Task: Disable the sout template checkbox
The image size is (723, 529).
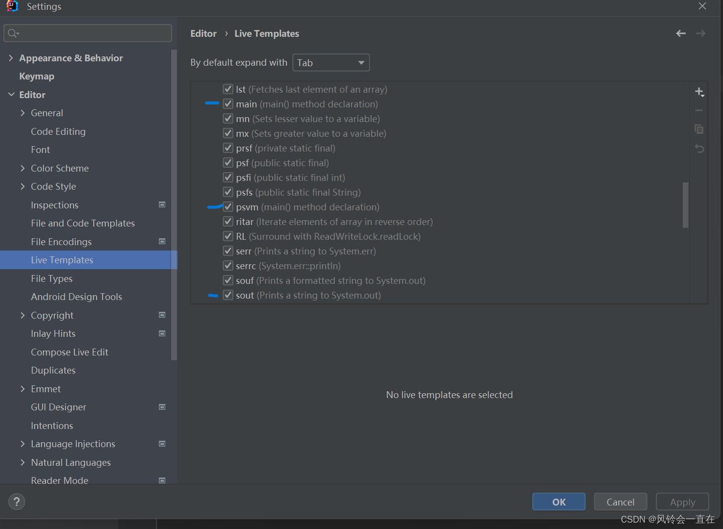Action: coord(228,295)
